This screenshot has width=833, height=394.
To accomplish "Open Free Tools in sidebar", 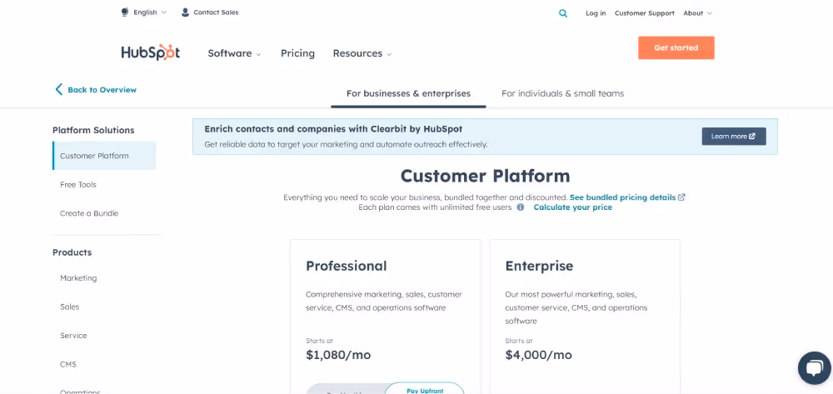I will (78, 184).
